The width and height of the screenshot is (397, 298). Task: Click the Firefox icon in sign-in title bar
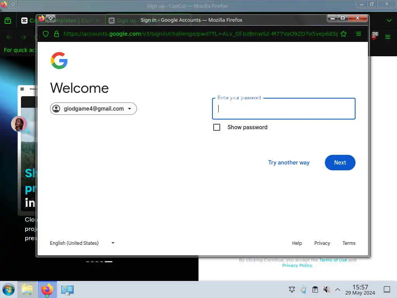click(41, 19)
